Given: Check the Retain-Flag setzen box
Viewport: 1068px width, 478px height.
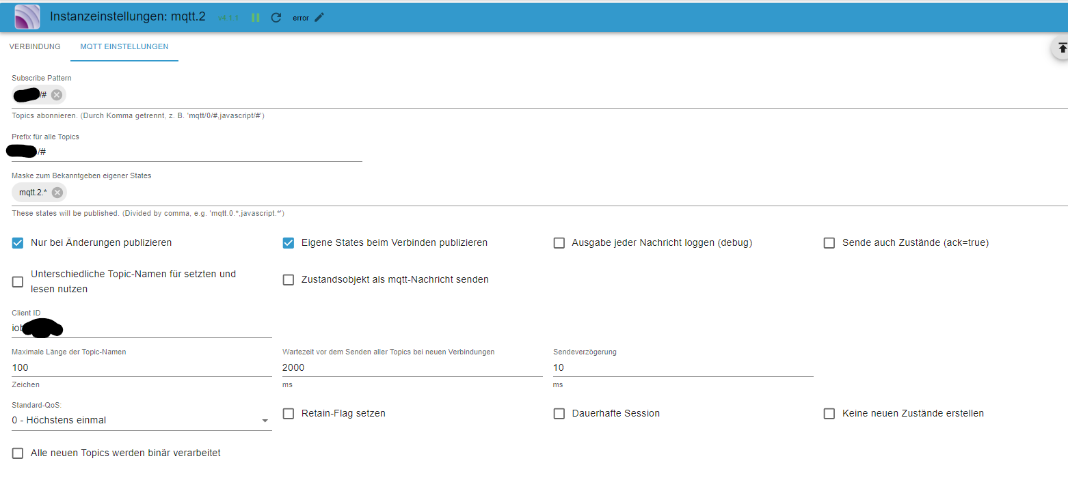Looking at the screenshot, I should [289, 413].
